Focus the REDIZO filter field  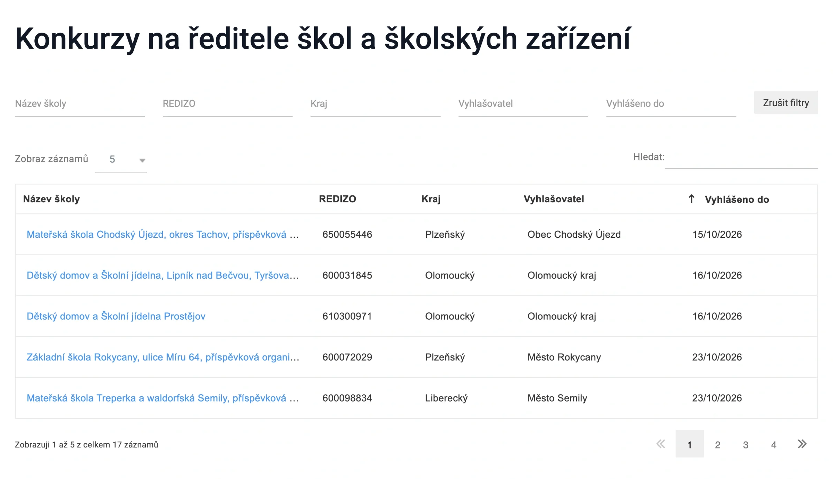tap(228, 104)
